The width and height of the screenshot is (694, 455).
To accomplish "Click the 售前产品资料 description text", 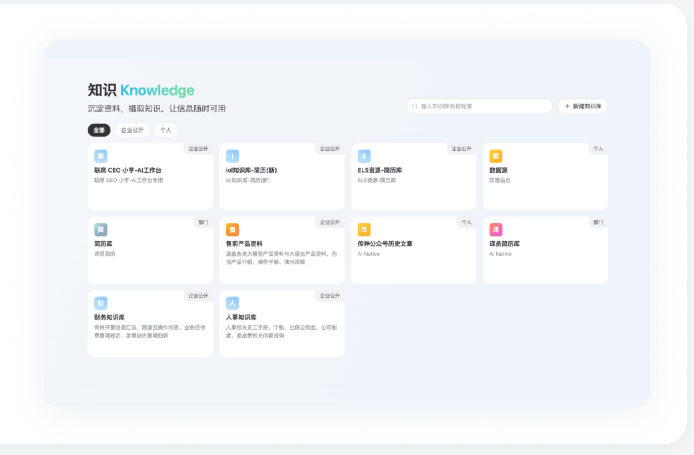I will point(281,258).
